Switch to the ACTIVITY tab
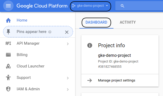Screen dimensions: 163x96 point(128,22)
